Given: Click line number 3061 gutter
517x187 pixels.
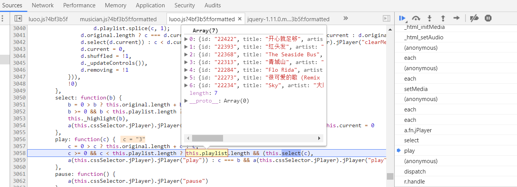Looking at the screenshot, I should click(x=19, y=174).
